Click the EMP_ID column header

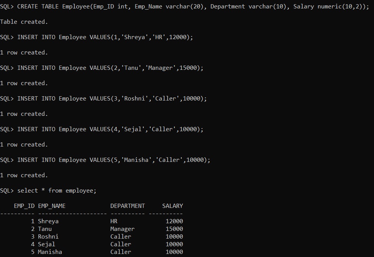click(x=24, y=206)
